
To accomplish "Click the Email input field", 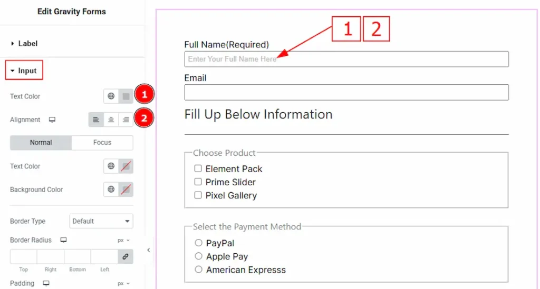I will (x=346, y=92).
